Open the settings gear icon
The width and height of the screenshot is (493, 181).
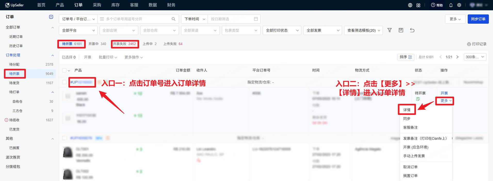click(x=459, y=5)
